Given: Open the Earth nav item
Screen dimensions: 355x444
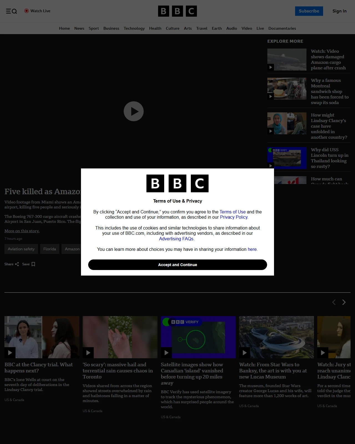Looking at the screenshot, I should pos(217,28).
